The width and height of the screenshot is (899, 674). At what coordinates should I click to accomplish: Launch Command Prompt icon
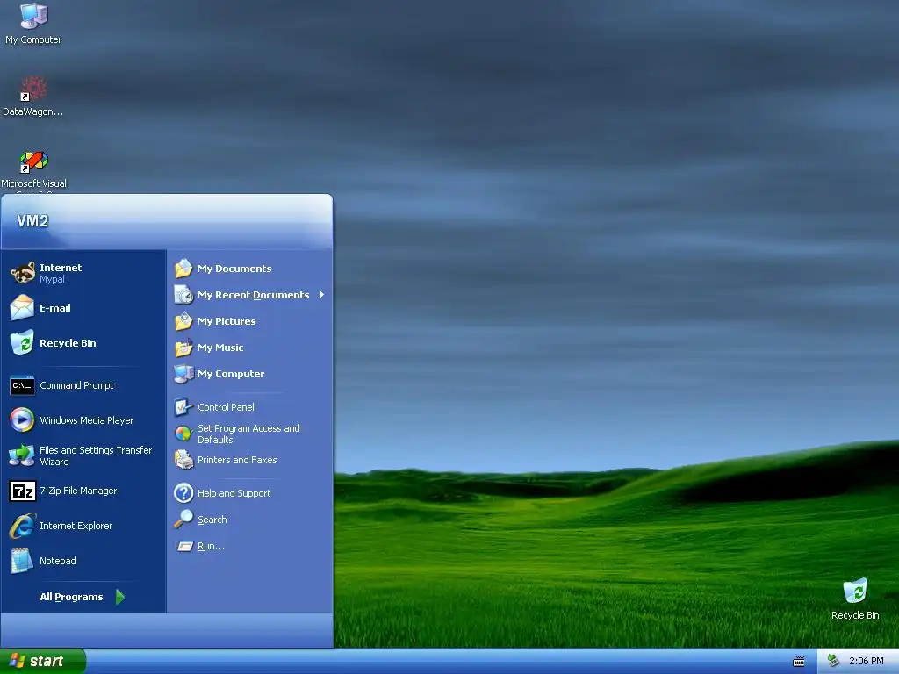tap(22, 385)
